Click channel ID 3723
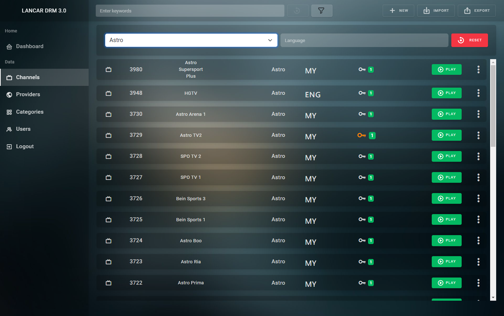 136,261
